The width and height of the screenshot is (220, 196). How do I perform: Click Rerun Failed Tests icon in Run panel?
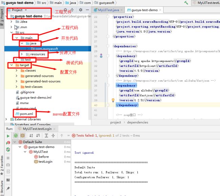click(x=8, y=143)
